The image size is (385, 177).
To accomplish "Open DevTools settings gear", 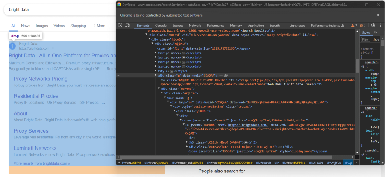I will [x=373, y=25].
